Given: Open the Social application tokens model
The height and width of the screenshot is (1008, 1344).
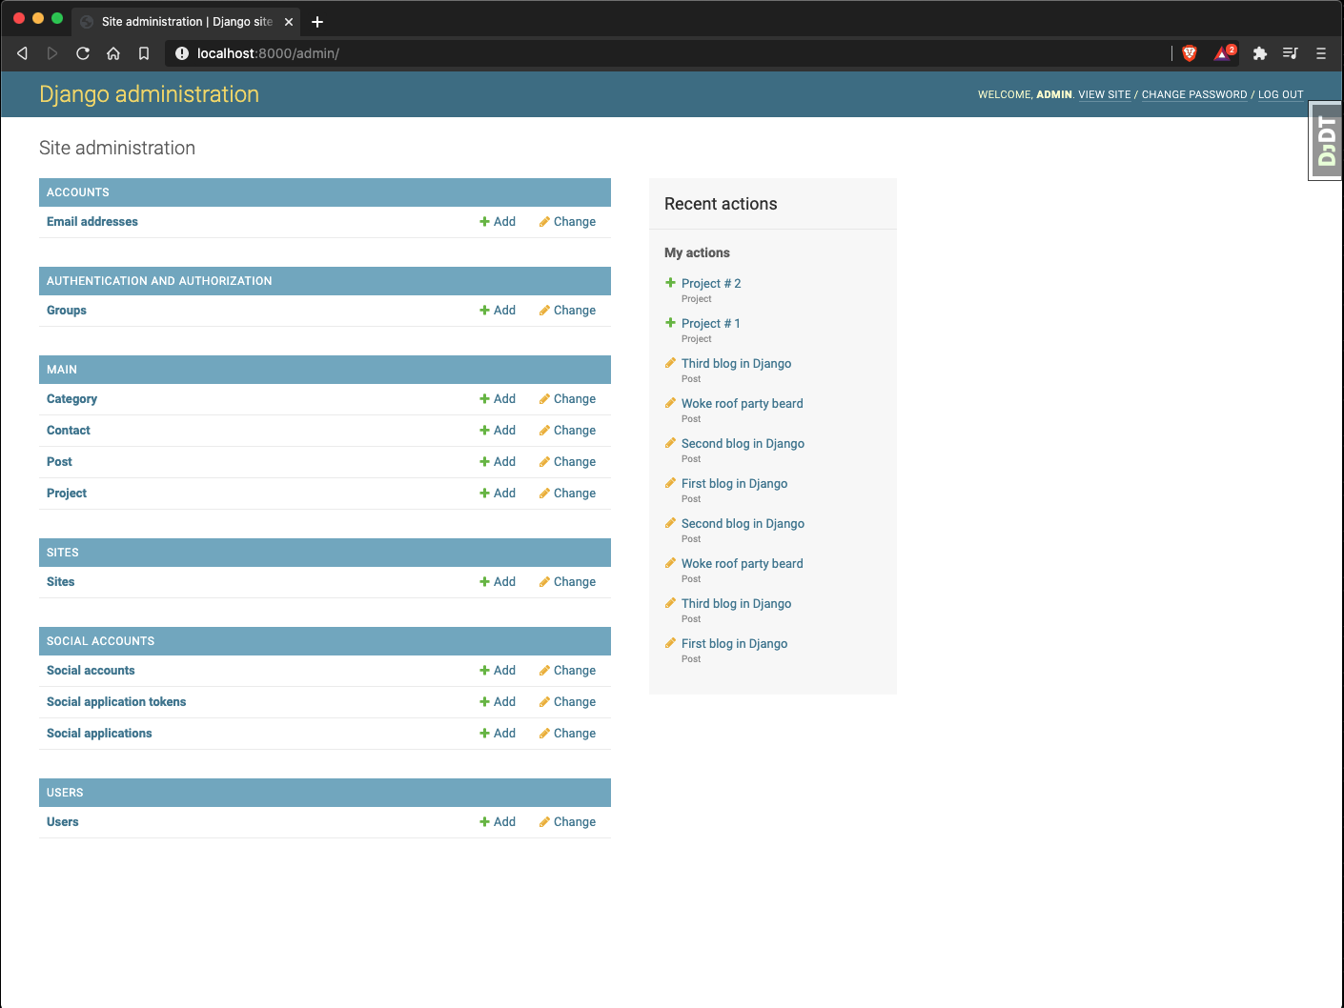Looking at the screenshot, I should (x=116, y=702).
